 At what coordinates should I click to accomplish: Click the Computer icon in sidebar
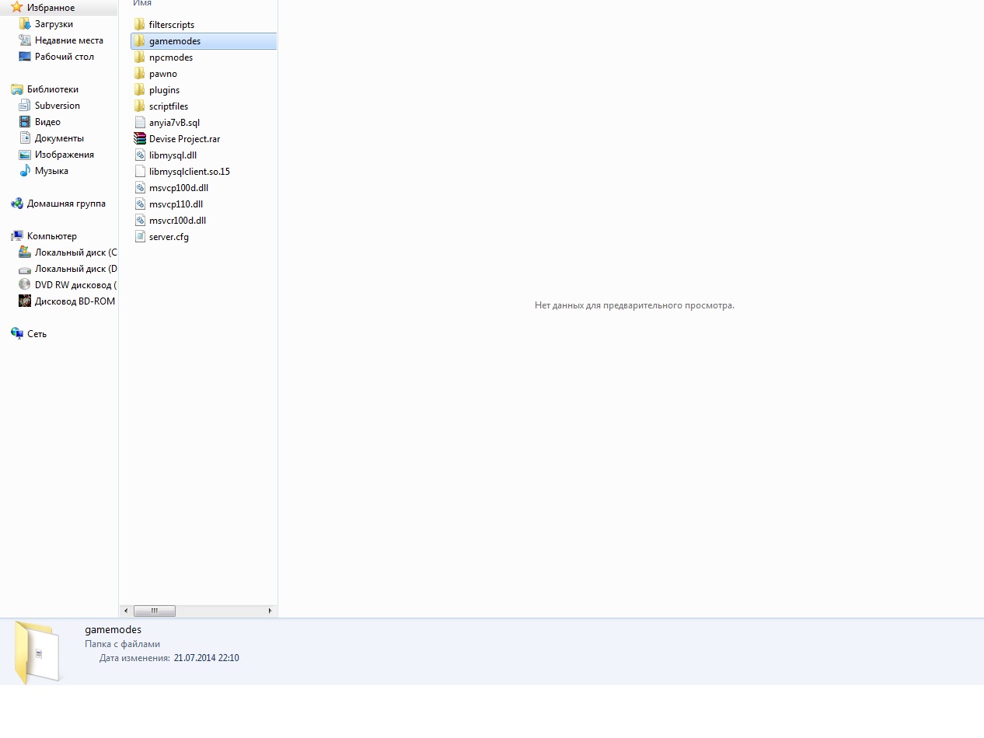pyautogui.click(x=17, y=235)
